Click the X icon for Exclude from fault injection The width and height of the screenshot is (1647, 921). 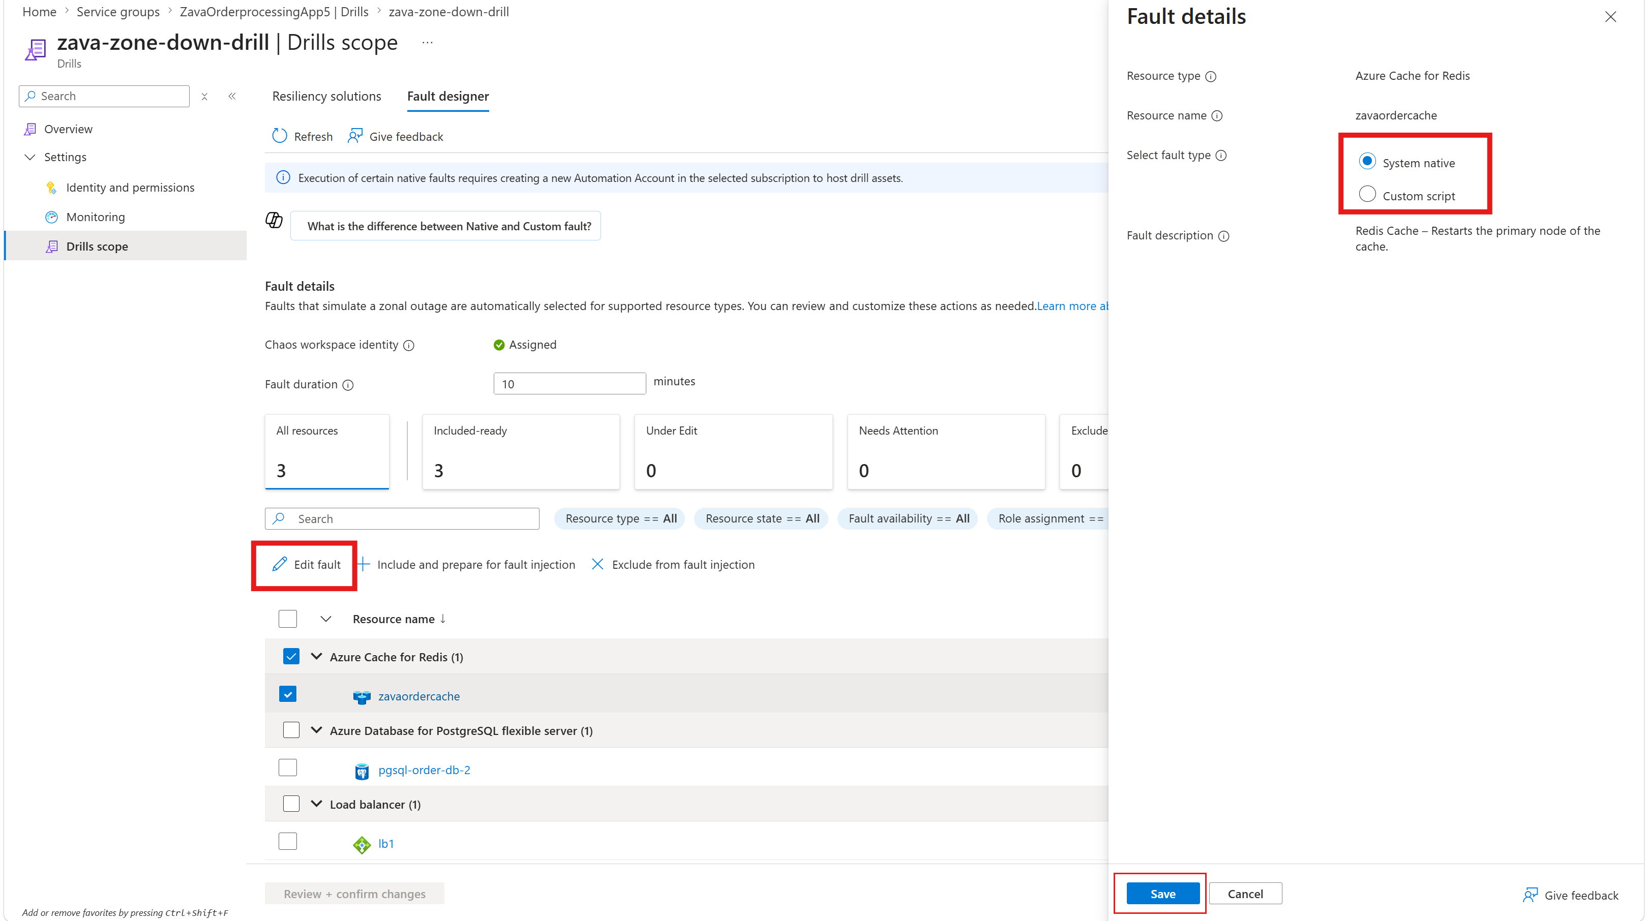597,564
